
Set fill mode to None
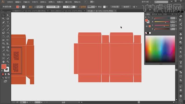click(x=9, y=74)
